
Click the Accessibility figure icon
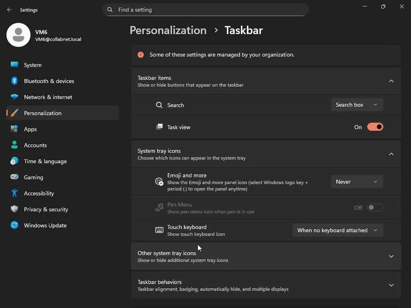tap(14, 193)
